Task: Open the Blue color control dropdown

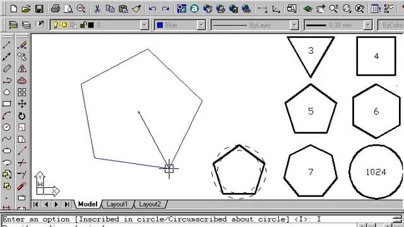Action: pyautogui.click(x=201, y=25)
